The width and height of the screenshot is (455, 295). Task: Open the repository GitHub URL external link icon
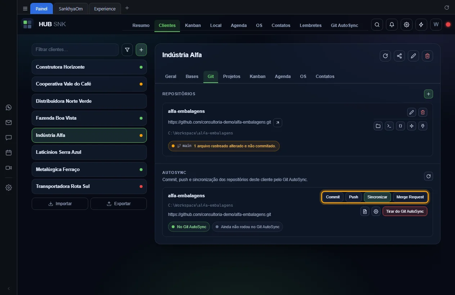click(x=278, y=123)
